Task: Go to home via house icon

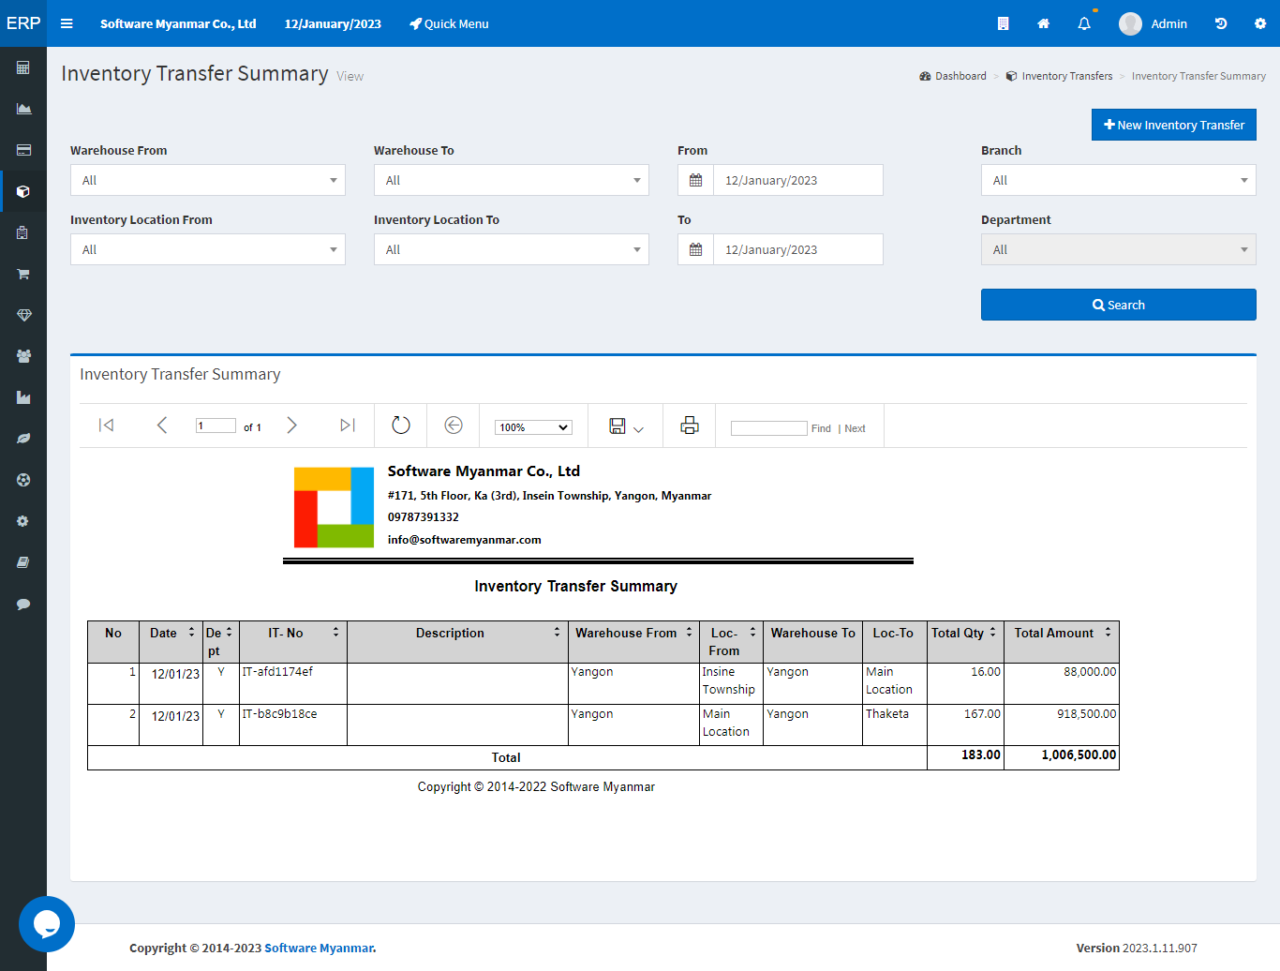Action: (1043, 23)
